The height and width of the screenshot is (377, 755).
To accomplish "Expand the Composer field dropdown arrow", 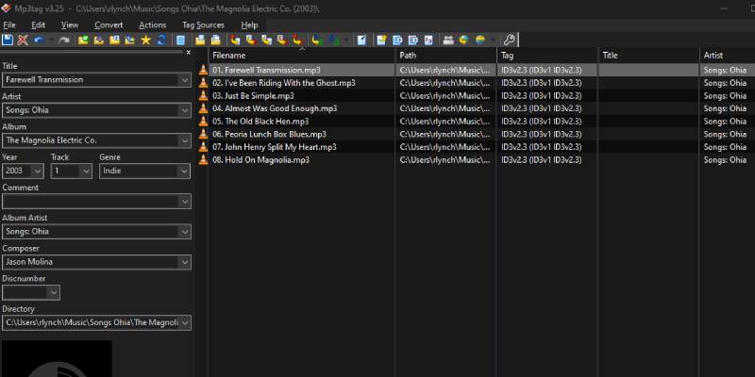I will [x=185, y=262].
